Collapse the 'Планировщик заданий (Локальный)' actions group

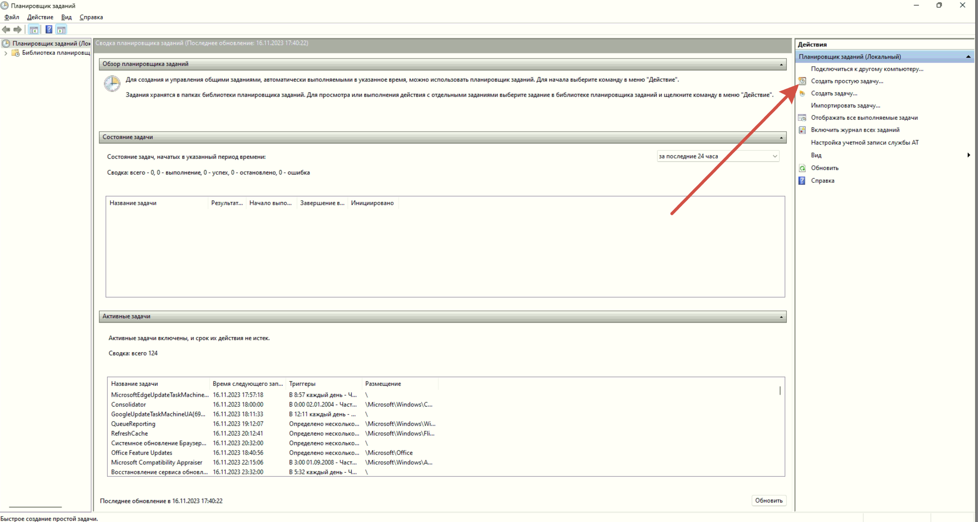[968, 57]
